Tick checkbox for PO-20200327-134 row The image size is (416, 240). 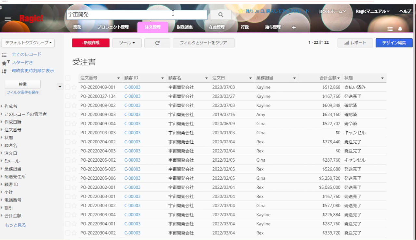tap(68, 96)
